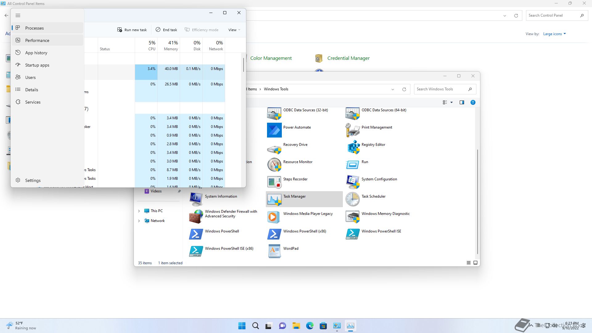Click the Windows Tools breadcrumb segment
This screenshot has width=592, height=333.
point(276,89)
